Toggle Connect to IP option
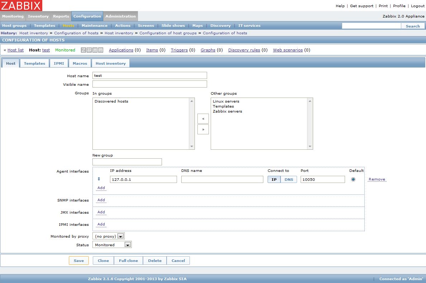The height and width of the screenshot is (283, 426). [274, 179]
